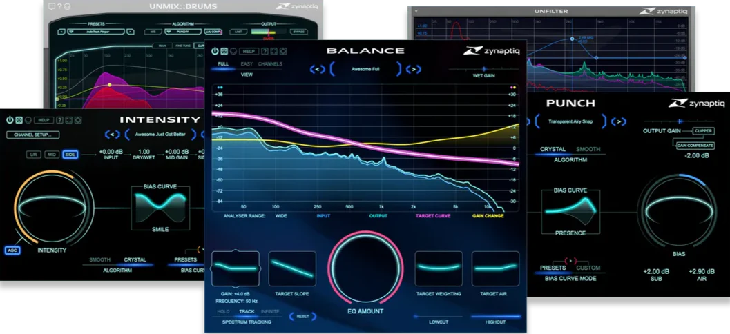
Task: Click the dice randomize icon in Balance
Action: (224, 51)
